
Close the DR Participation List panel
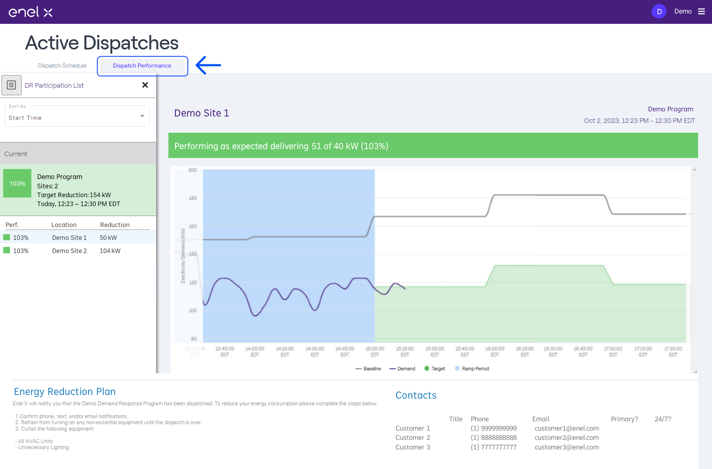coord(145,85)
